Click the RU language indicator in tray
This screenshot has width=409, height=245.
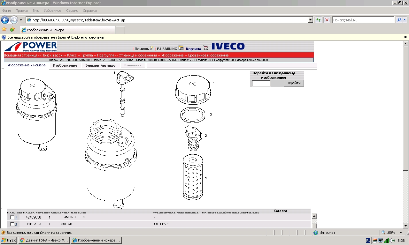point(368,240)
